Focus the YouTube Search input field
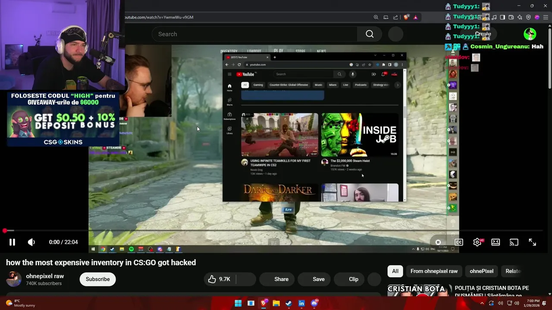The image size is (552, 310). [254, 34]
